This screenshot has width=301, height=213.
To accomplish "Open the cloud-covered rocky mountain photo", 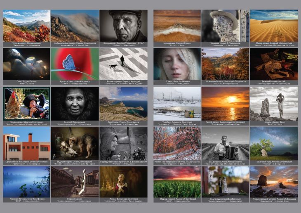I will coord(75,25).
